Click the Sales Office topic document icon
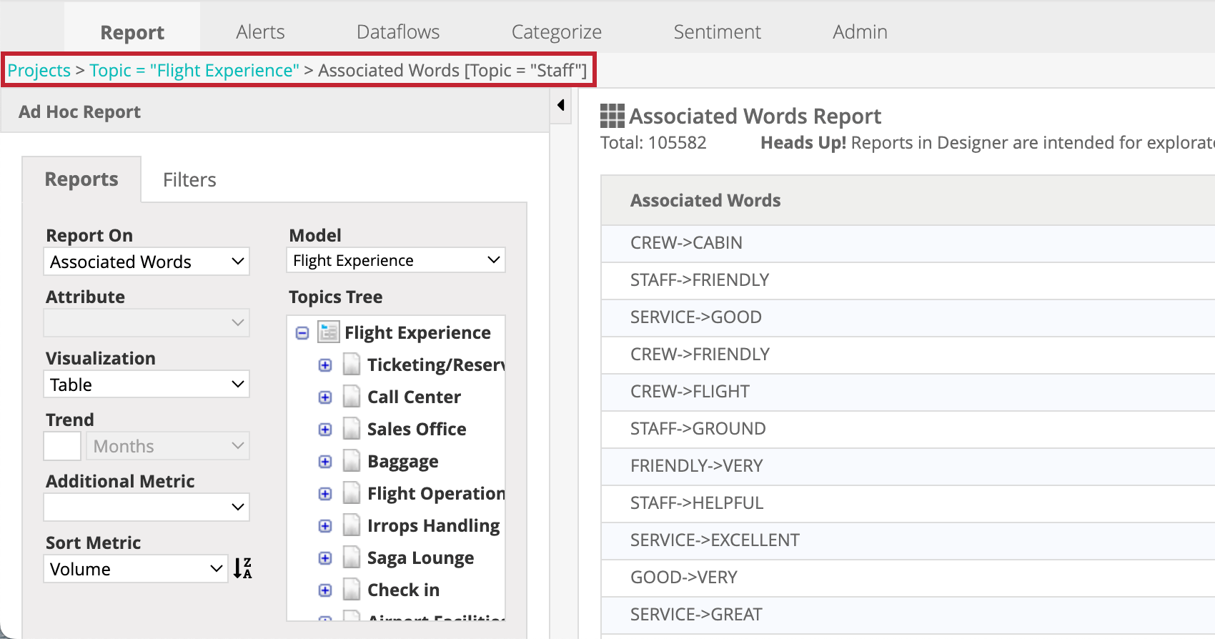Screen dimensions: 1215x639 [351, 429]
